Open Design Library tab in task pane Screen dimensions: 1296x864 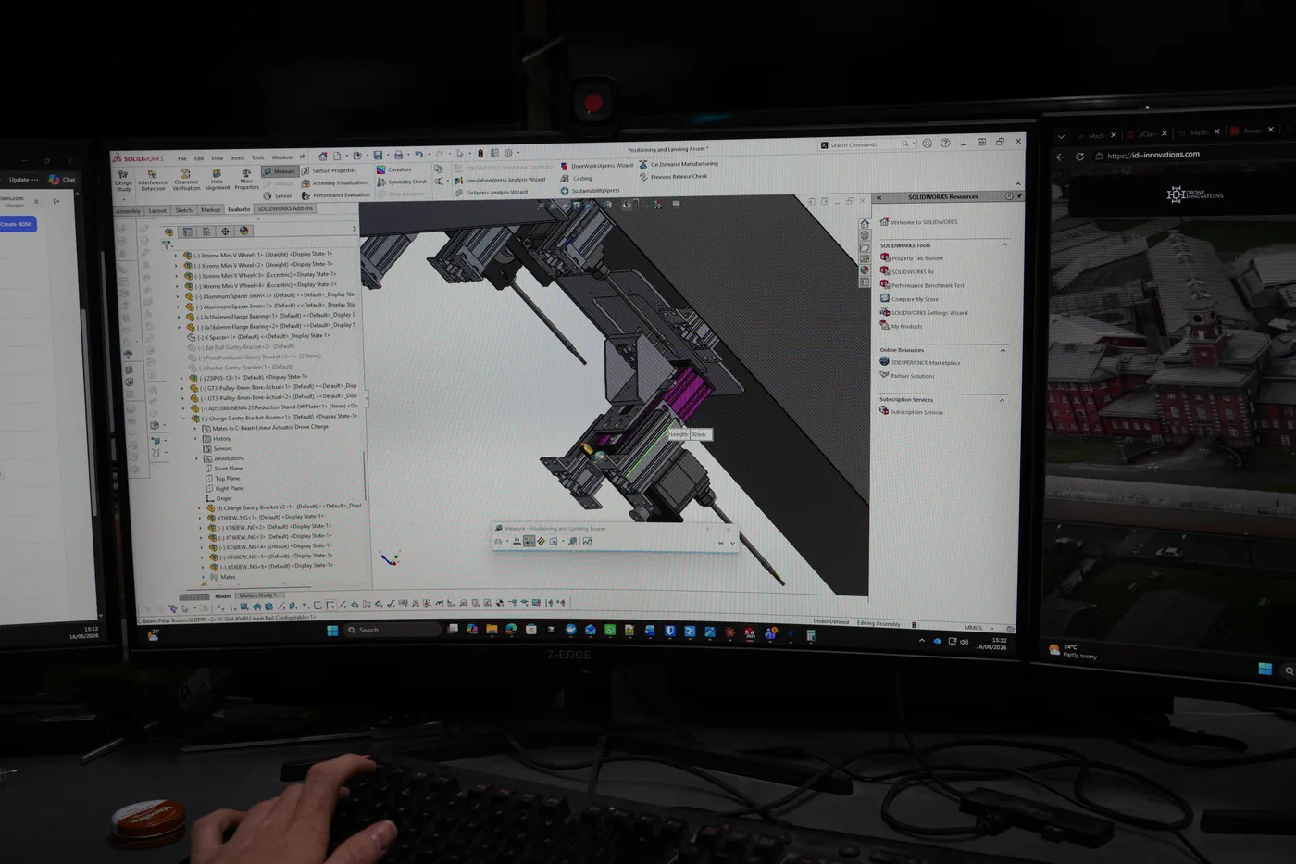[x=865, y=235]
